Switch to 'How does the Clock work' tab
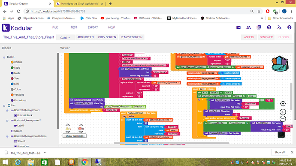The height and width of the screenshot is (166, 296). [x=80, y=3]
